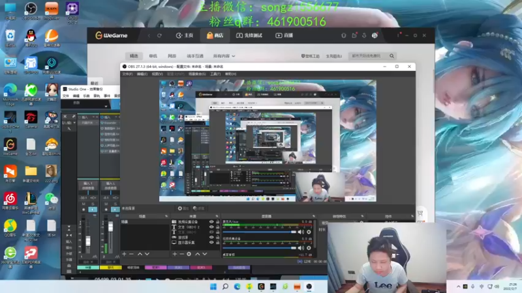Open second mixer channel settings gear
522x293 pixels.
tap(309, 248)
